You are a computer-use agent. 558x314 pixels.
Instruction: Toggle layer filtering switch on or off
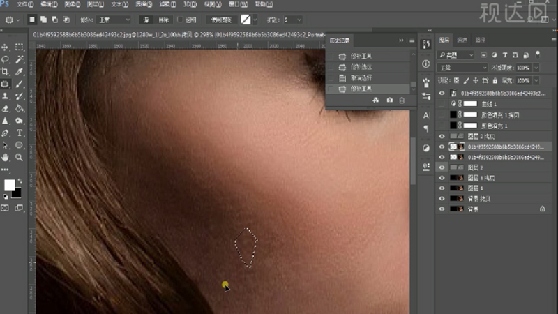[538, 55]
